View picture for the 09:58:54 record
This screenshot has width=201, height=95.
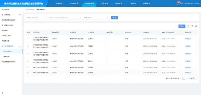coord(188,46)
